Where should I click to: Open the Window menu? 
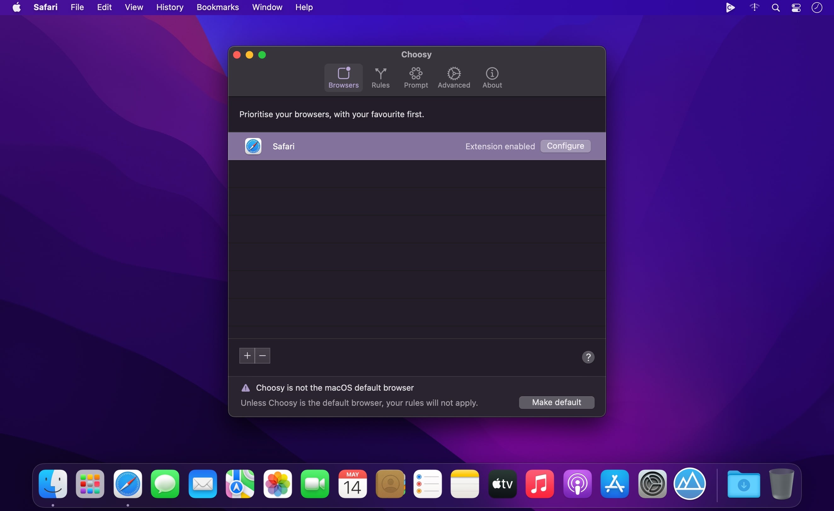267,7
